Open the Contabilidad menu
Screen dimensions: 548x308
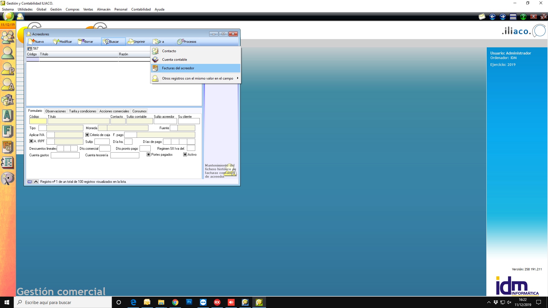141,9
